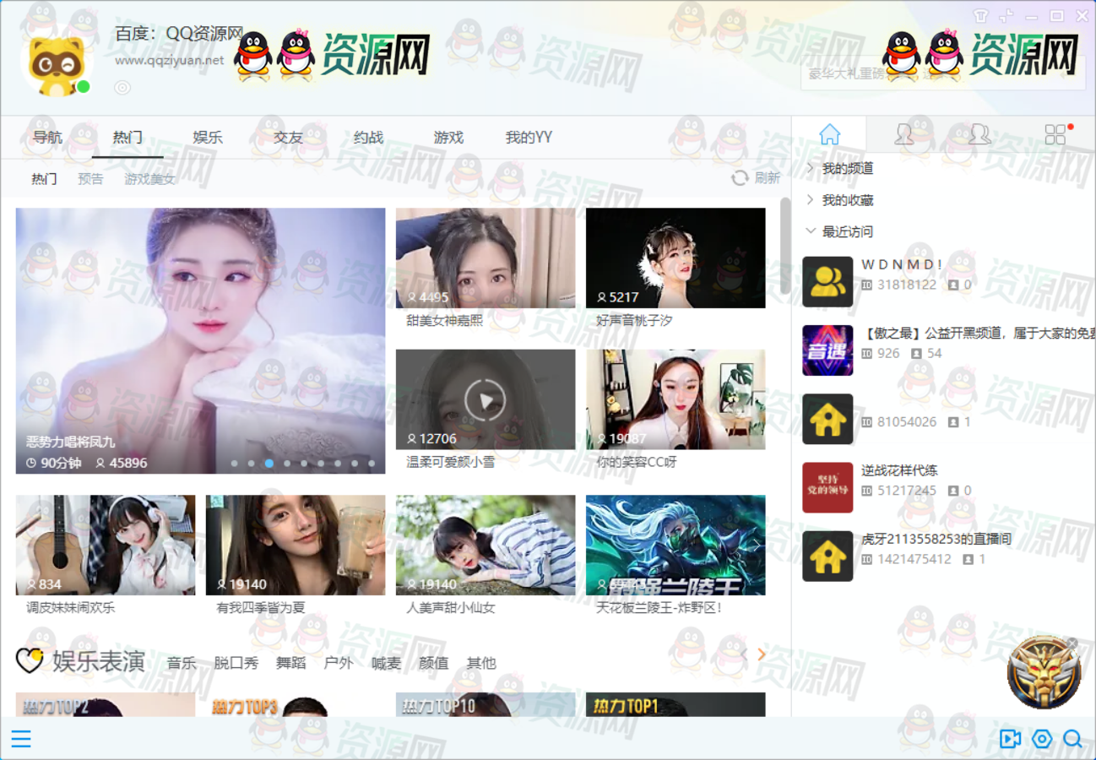Image resolution: width=1096 pixels, height=760 pixels.
Task: Open the 甜美女神嘉熙 thumbnail
Action: coord(486,258)
